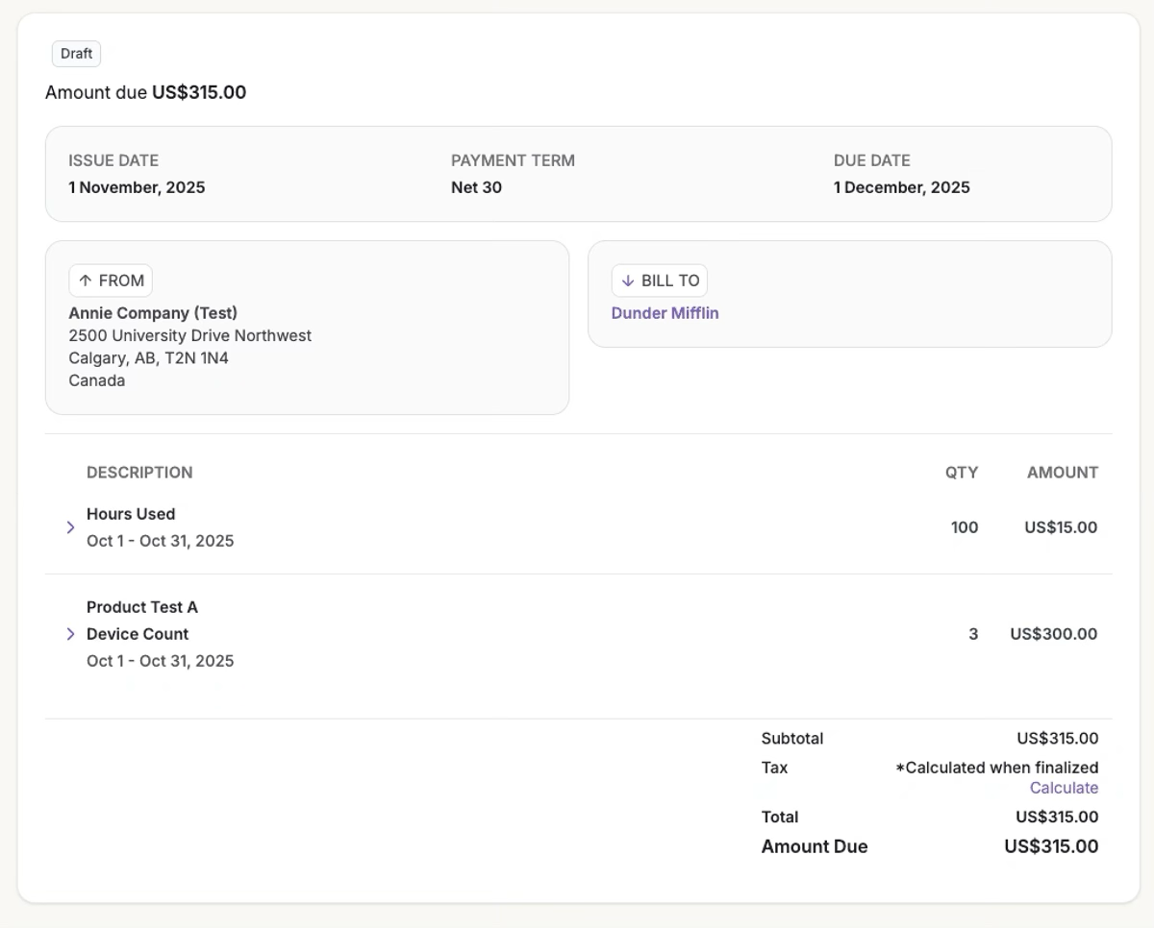Click the Annie Company (Test) sender name
The height and width of the screenshot is (928, 1154).
coord(153,313)
